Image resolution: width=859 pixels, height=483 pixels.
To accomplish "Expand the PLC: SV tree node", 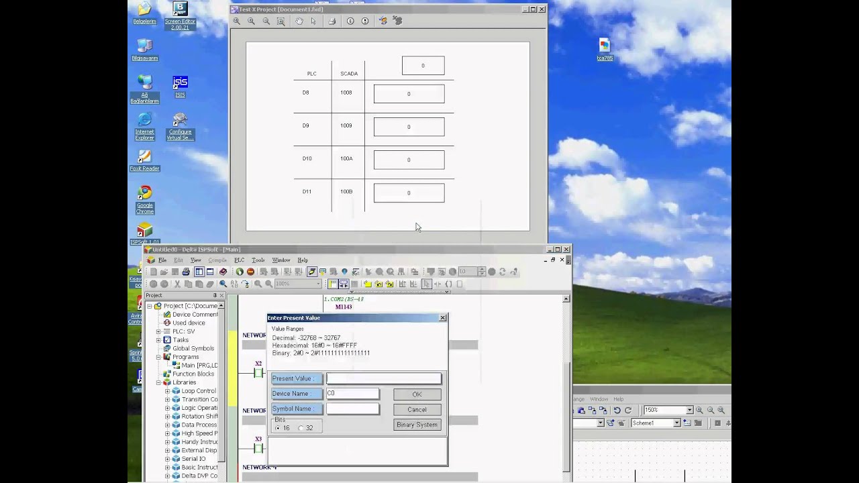I will tap(159, 331).
